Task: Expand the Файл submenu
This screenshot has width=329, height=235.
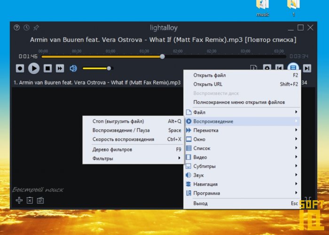Action: [x=242, y=112]
